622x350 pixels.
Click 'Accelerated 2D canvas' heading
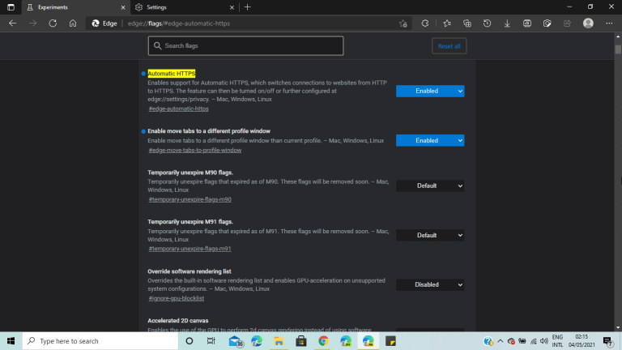click(x=177, y=321)
